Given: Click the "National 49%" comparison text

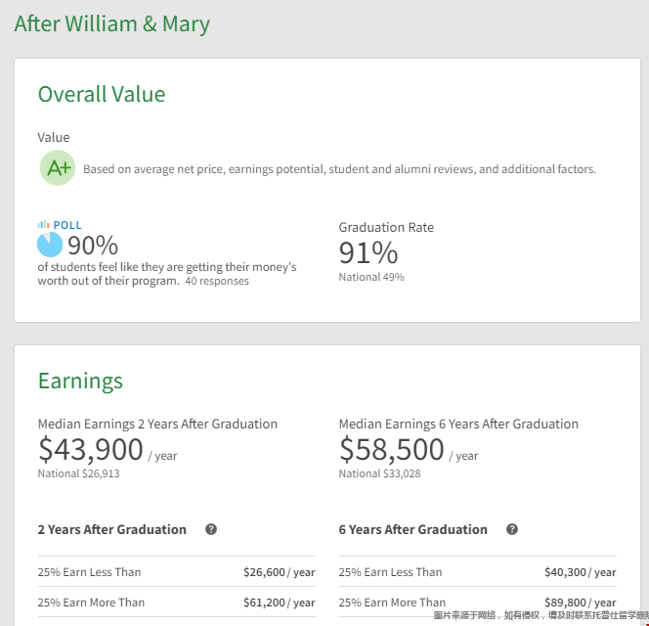Looking at the screenshot, I should pyautogui.click(x=371, y=277).
